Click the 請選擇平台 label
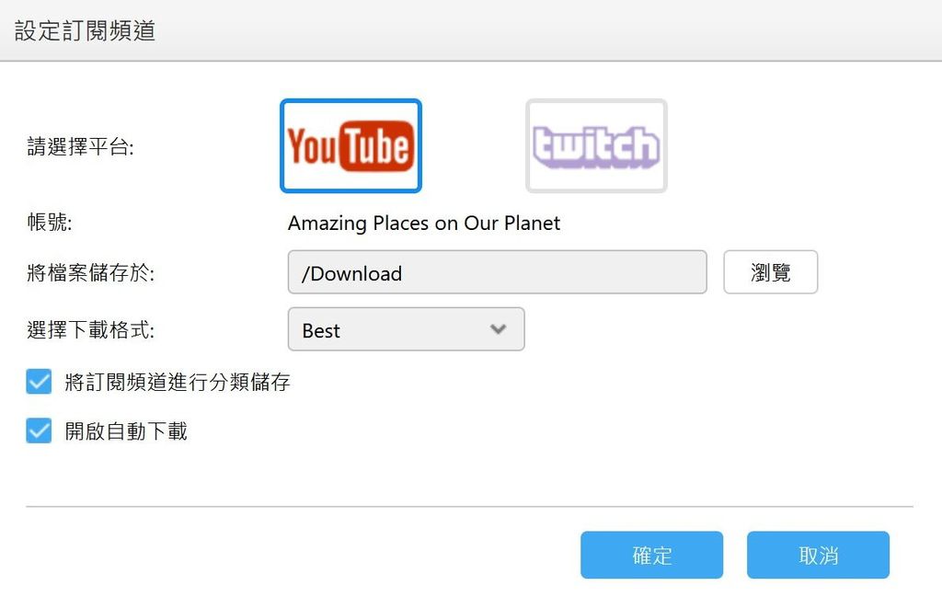942x597 pixels. click(81, 146)
